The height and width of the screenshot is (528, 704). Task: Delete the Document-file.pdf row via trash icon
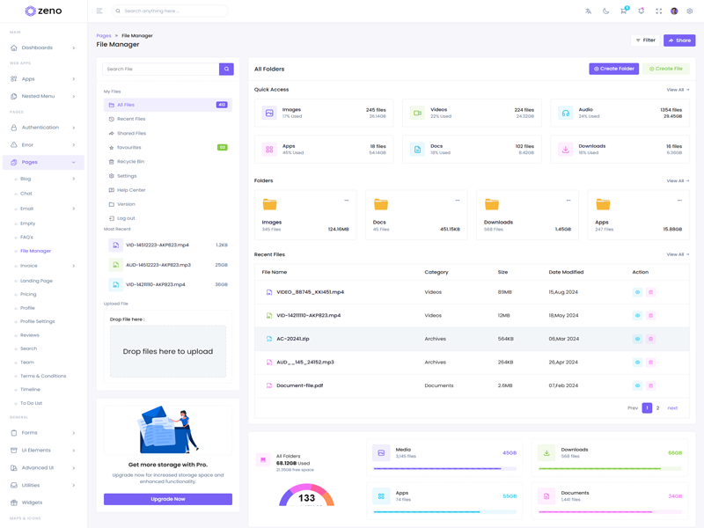tap(651, 385)
